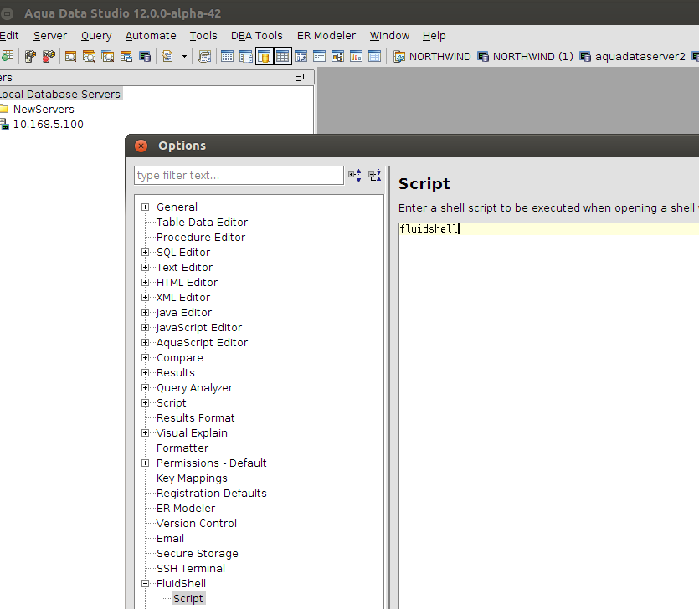Expand the SQL Editor node
The height and width of the screenshot is (609, 699).
[145, 252]
